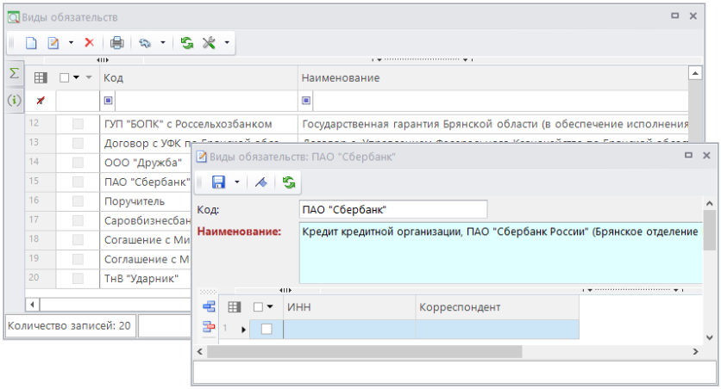Add row to the ИНН table
The height and width of the screenshot is (389, 721).
tap(209, 307)
